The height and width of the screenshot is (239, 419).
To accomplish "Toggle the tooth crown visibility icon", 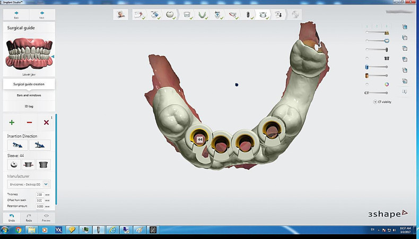I will click(387, 41).
